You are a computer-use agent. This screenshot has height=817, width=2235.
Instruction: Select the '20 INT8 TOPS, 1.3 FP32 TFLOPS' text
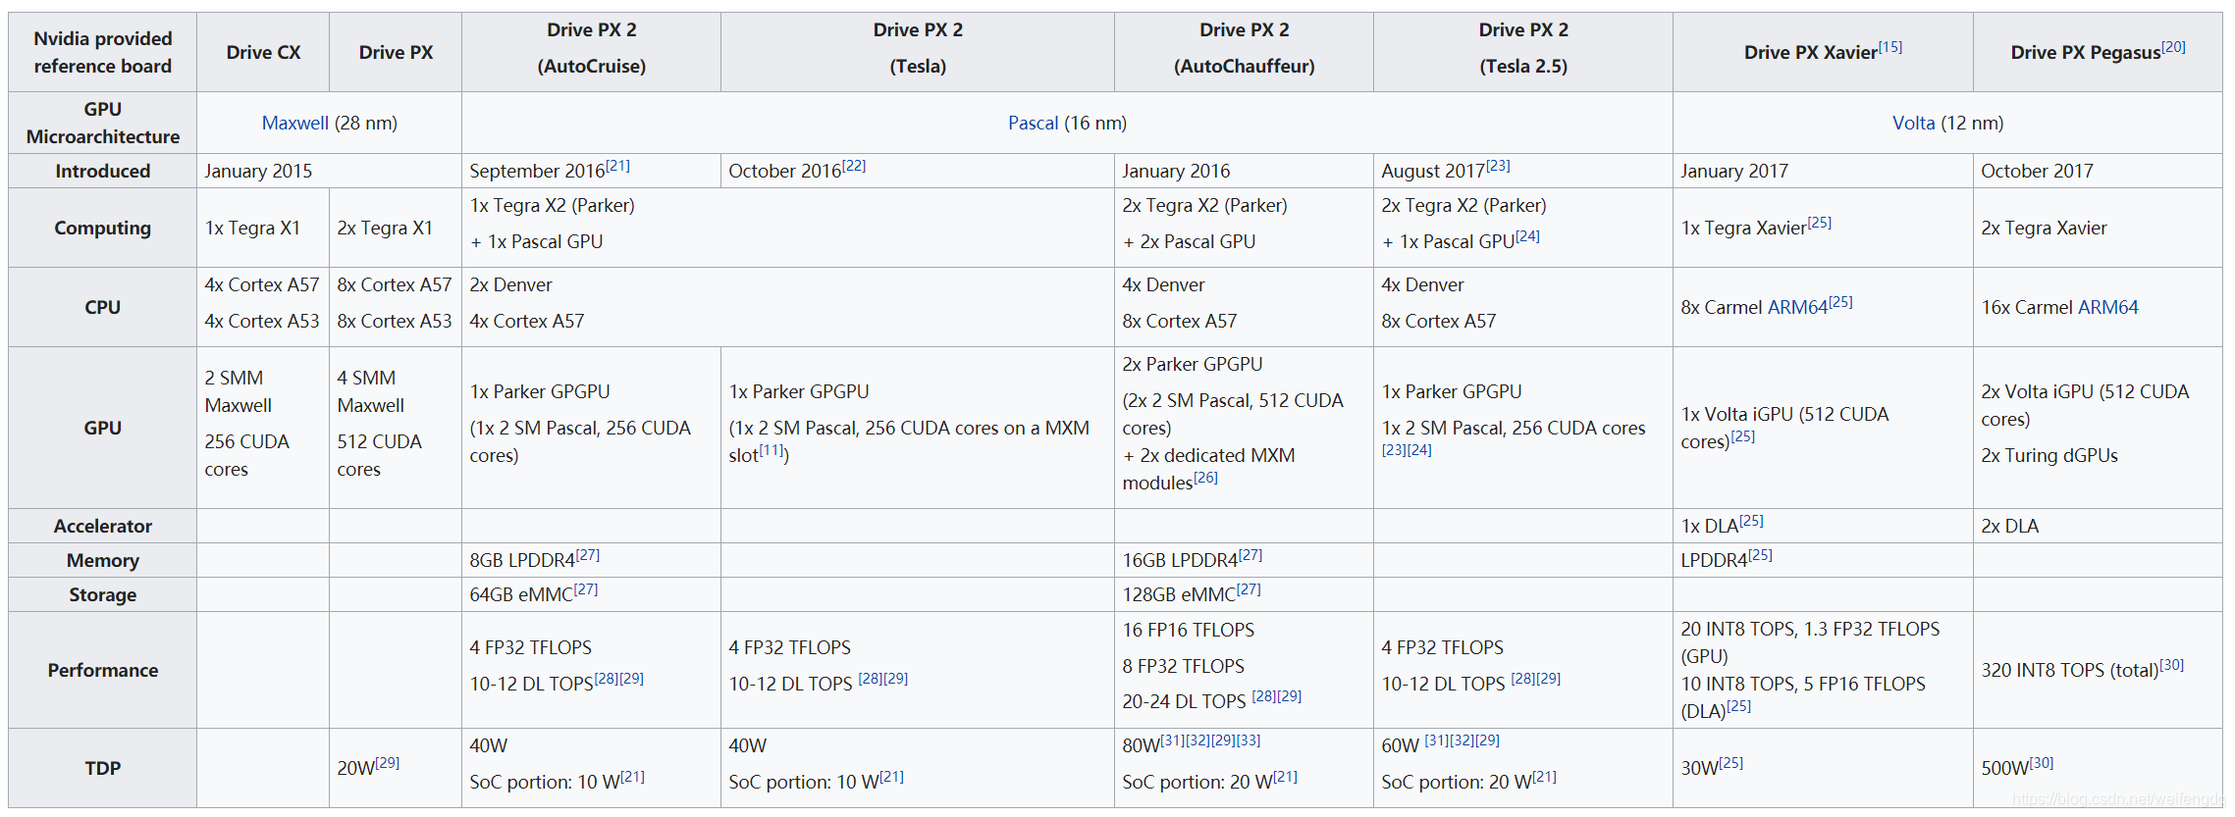click(1810, 629)
